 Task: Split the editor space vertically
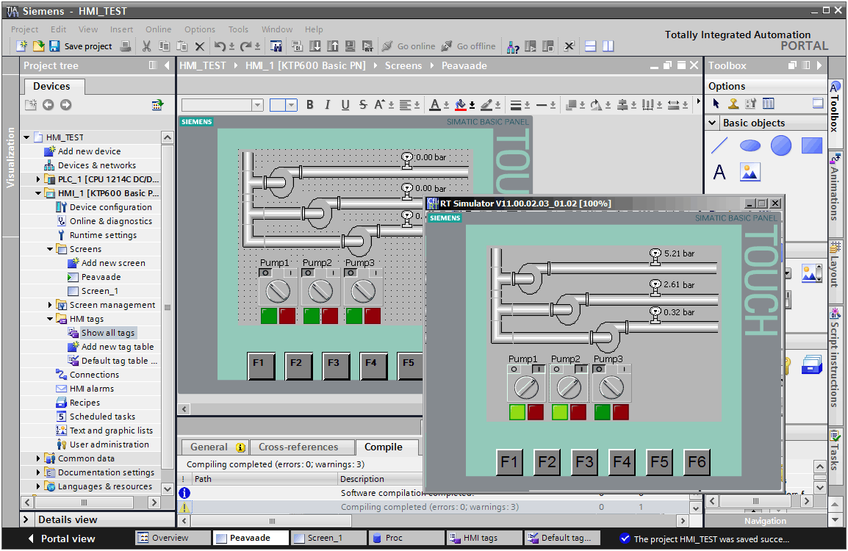[608, 46]
